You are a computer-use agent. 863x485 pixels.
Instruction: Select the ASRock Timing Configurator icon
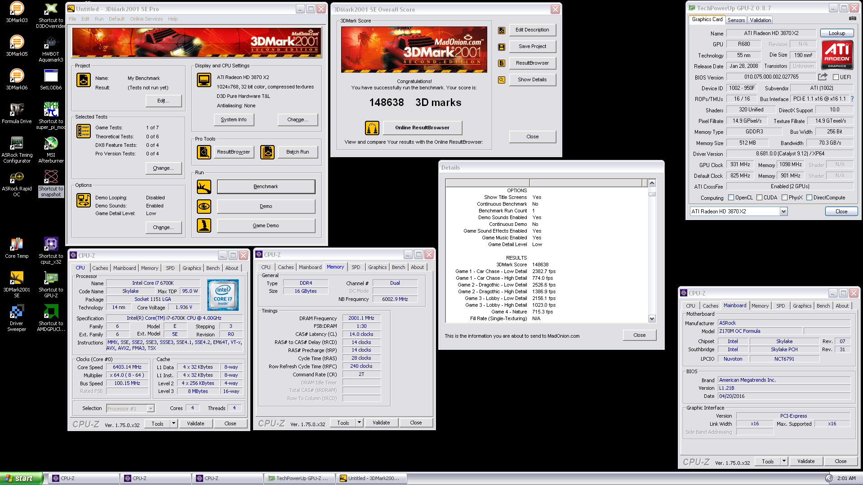[x=17, y=150]
